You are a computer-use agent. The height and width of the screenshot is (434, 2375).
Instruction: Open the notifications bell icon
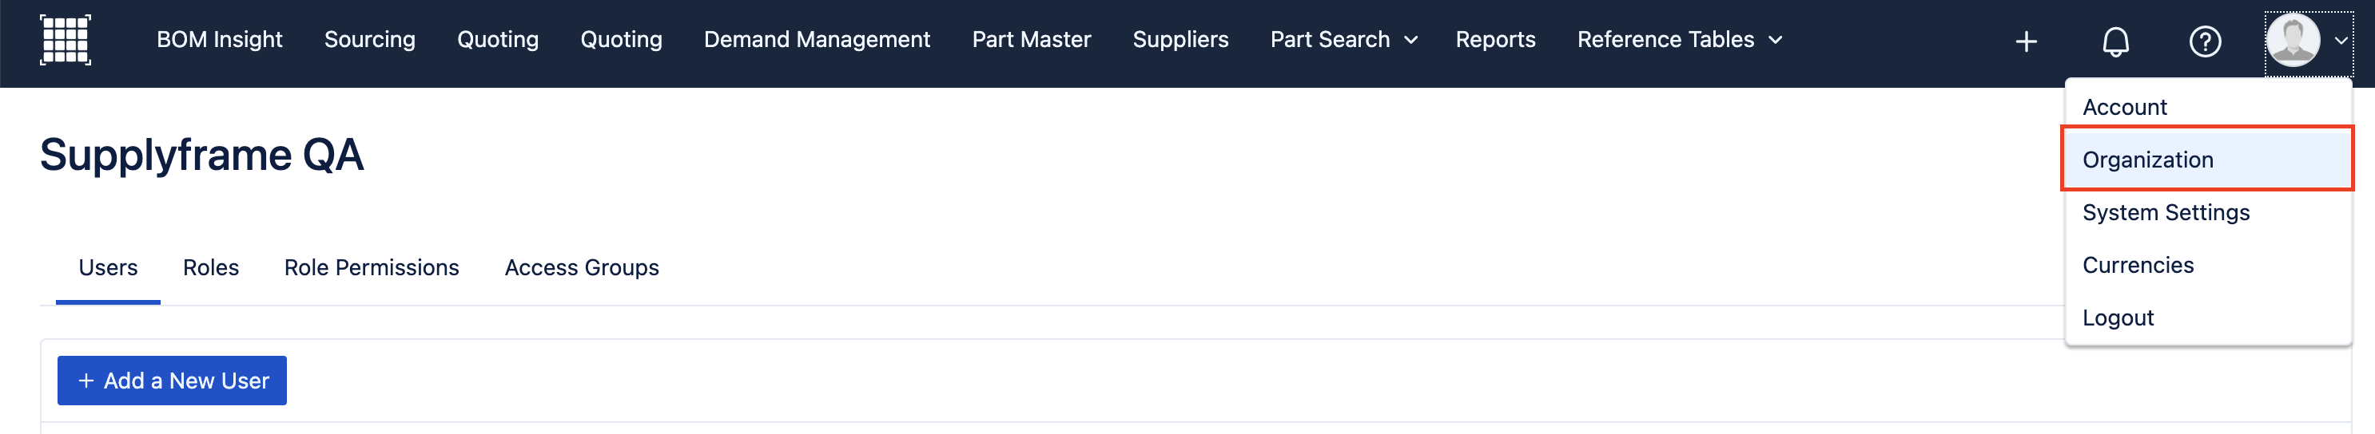[2115, 41]
